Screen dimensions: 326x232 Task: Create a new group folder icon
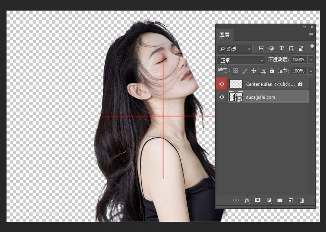[x=280, y=200]
